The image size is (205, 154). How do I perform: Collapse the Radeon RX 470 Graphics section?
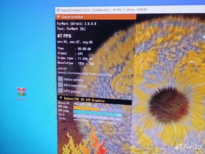pyautogui.click(x=61, y=98)
